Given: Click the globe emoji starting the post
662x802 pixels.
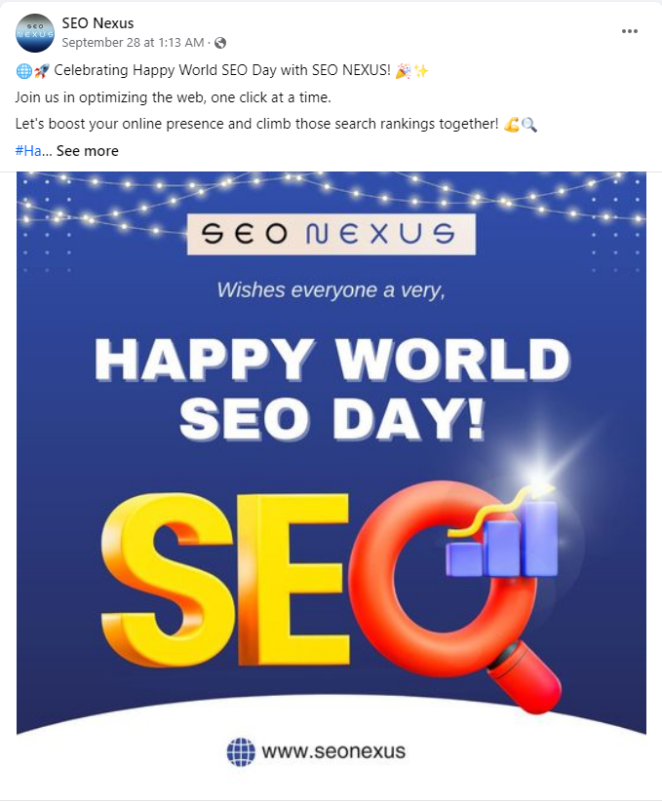Looking at the screenshot, I should (x=22, y=71).
